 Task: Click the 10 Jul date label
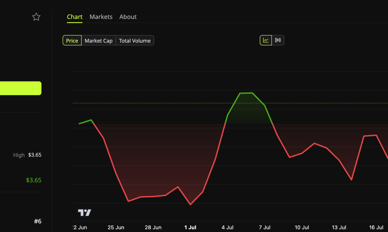pyautogui.click(x=301, y=227)
